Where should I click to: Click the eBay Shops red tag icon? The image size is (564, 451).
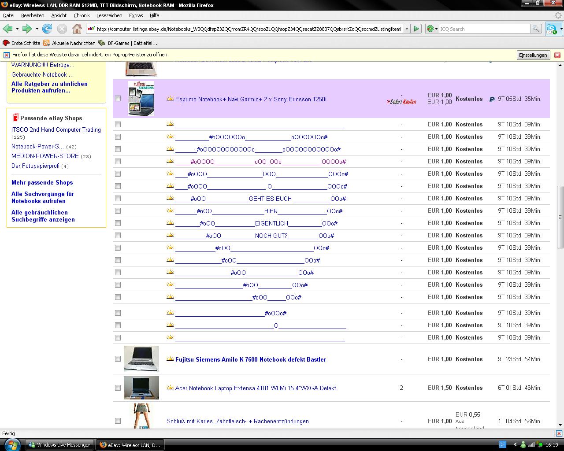(x=15, y=117)
